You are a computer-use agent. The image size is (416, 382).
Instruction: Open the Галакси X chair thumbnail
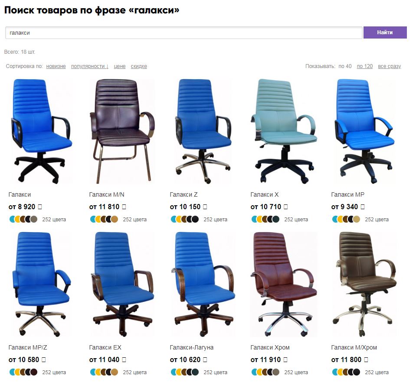tap(284, 131)
